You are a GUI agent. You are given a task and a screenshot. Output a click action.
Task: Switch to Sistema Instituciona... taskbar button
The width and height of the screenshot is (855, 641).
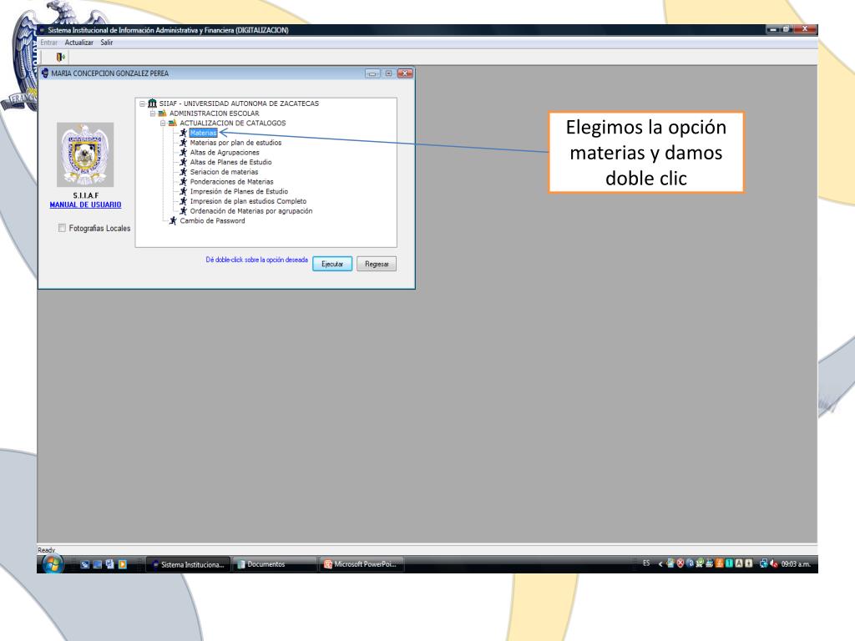[188, 565]
